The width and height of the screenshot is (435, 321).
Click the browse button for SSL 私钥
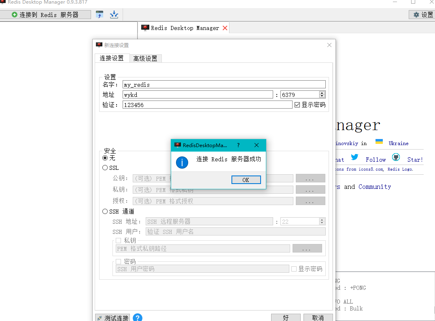310,190
